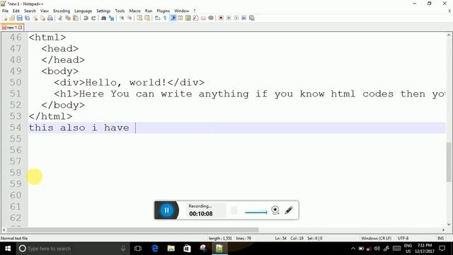This screenshot has height=255, width=453.
Task: Open the User Defined Language dialog icon
Action: pos(180,18)
